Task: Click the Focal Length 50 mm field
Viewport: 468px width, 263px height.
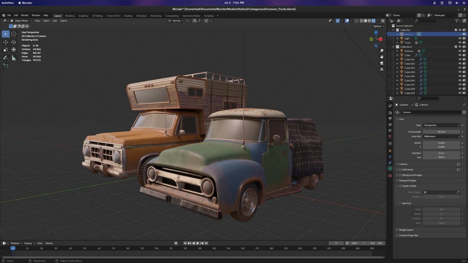Action: pos(442,132)
